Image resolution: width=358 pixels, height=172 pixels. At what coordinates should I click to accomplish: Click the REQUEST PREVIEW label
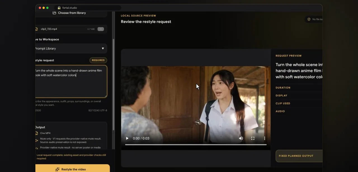289,56
